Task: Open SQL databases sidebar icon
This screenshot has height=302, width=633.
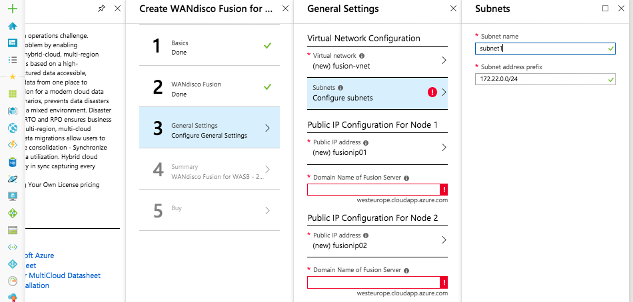Action: coord(13,162)
